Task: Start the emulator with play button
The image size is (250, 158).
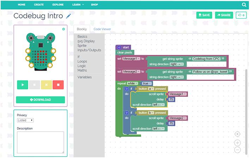Action: 23,85
